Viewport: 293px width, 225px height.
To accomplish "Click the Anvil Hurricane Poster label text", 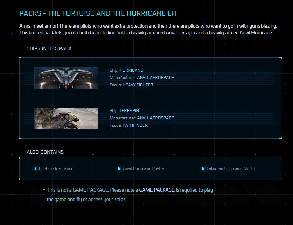I will point(143,168).
